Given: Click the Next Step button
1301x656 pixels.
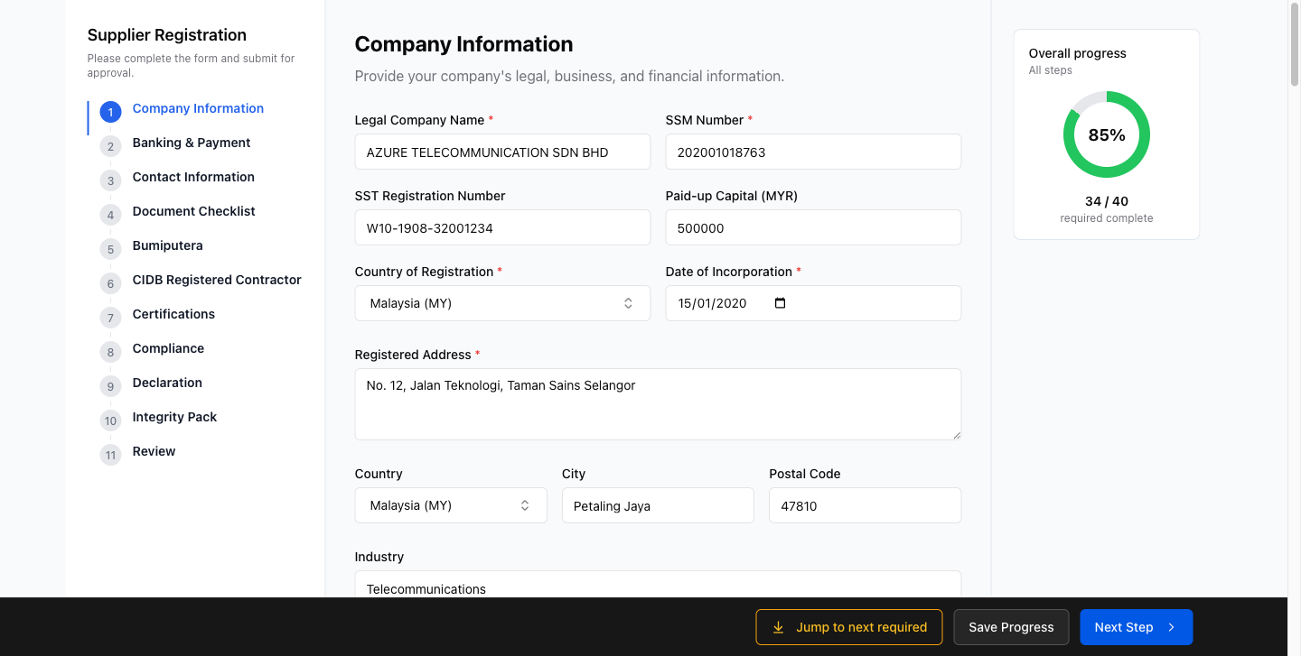Looking at the screenshot, I should [x=1137, y=627].
